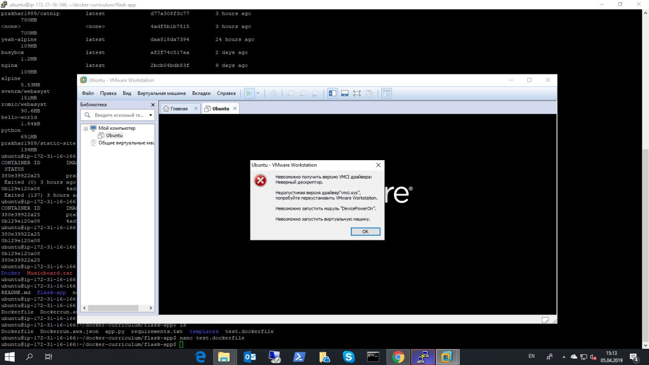Open Task View on the taskbar

(x=48, y=357)
